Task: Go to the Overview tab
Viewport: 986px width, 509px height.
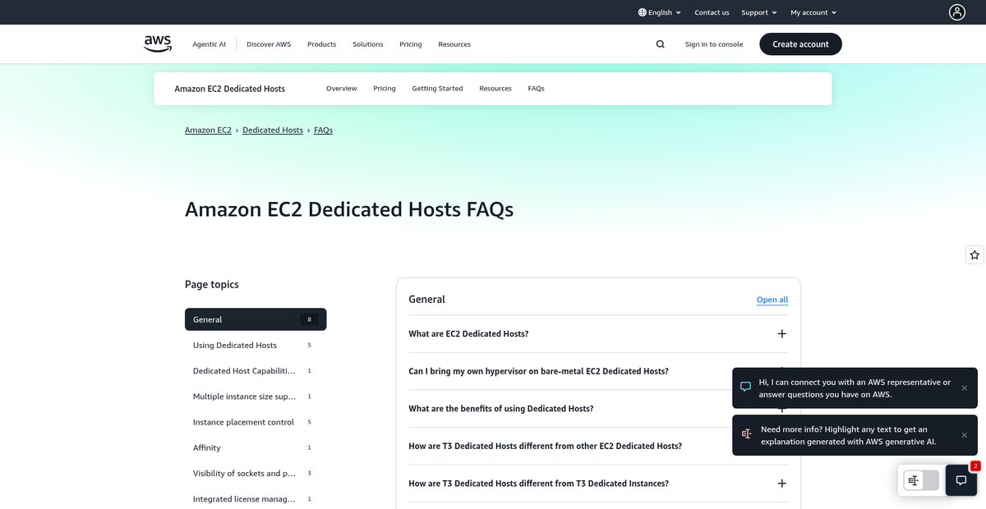Action: (x=342, y=89)
